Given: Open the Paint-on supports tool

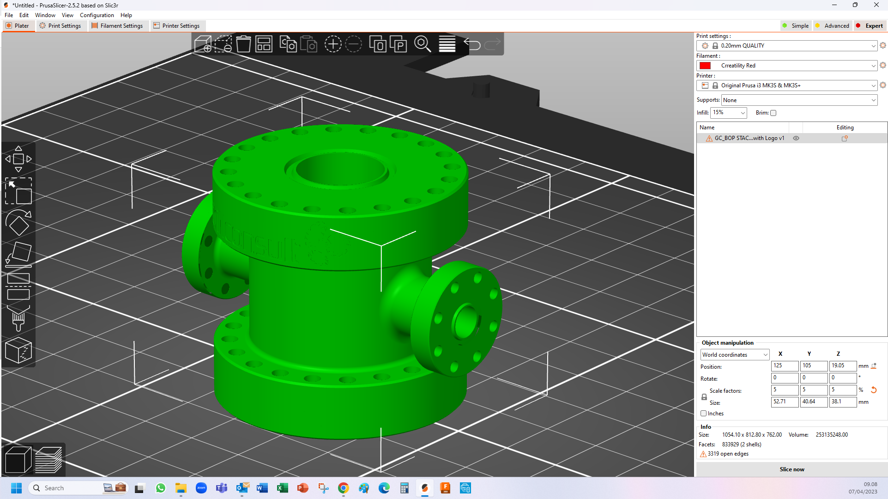Looking at the screenshot, I should 18,318.
